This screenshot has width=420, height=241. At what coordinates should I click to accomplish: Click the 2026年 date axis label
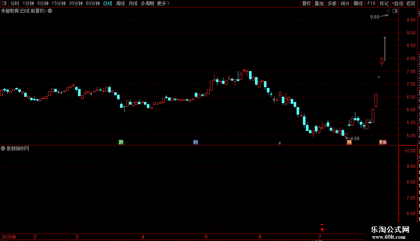[x=9, y=237]
